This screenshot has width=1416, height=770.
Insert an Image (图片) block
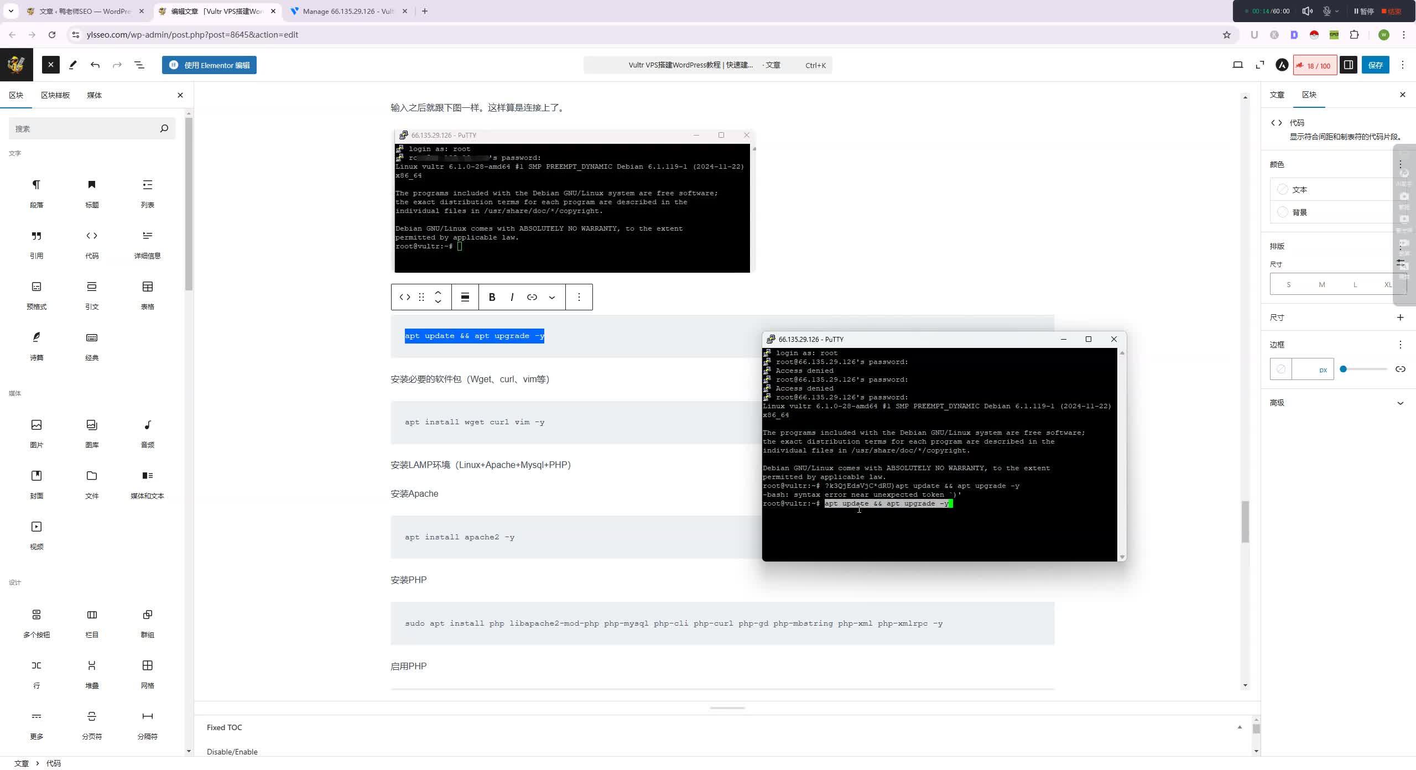pyautogui.click(x=37, y=433)
